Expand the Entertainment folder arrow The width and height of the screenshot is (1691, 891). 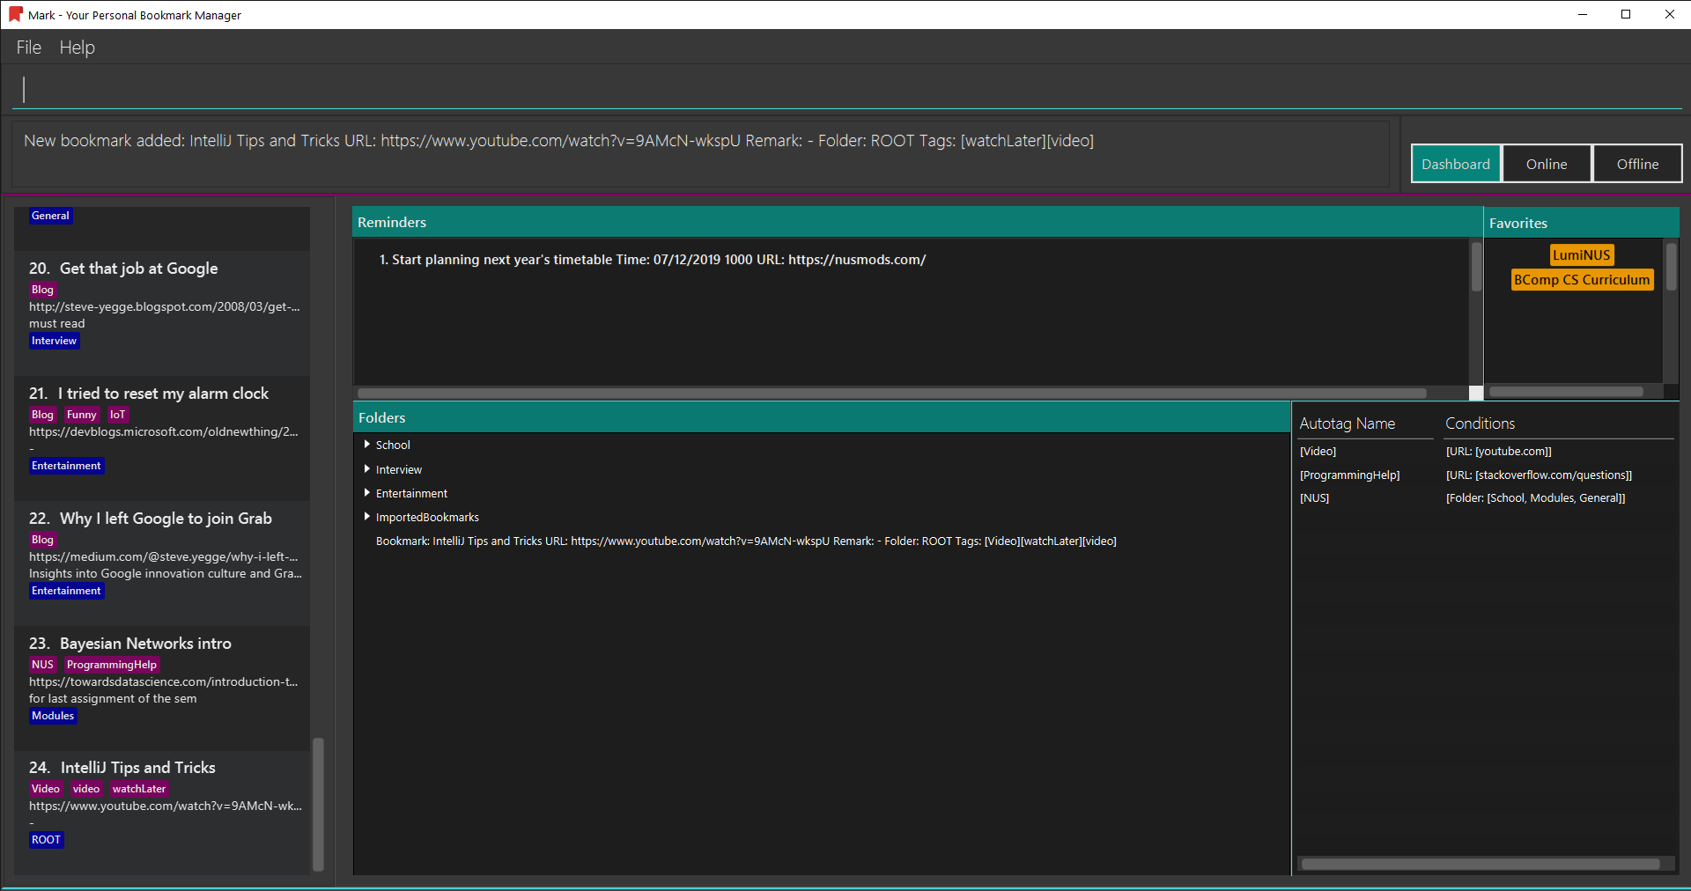[367, 493]
